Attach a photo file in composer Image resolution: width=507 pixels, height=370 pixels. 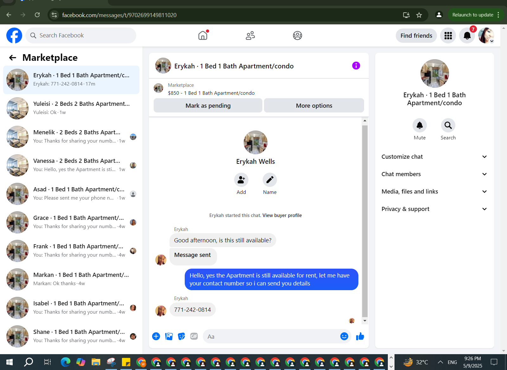coord(169,336)
